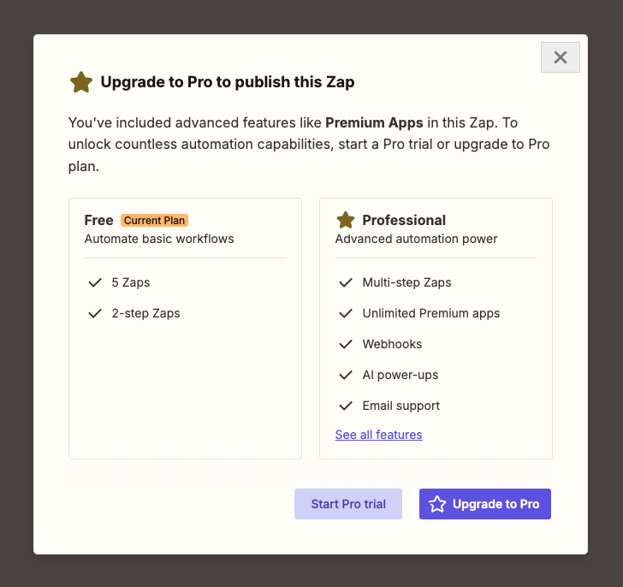This screenshot has width=623, height=587.
Task: Click the bold Premium Apps text
Action: [374, 122]
